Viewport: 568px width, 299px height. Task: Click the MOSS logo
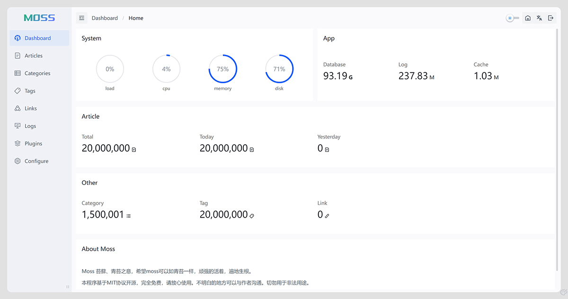[39, 18]
